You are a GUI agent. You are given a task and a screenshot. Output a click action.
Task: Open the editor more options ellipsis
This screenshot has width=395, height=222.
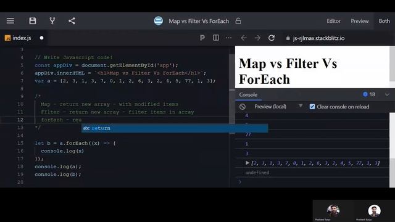pos(228,38)
